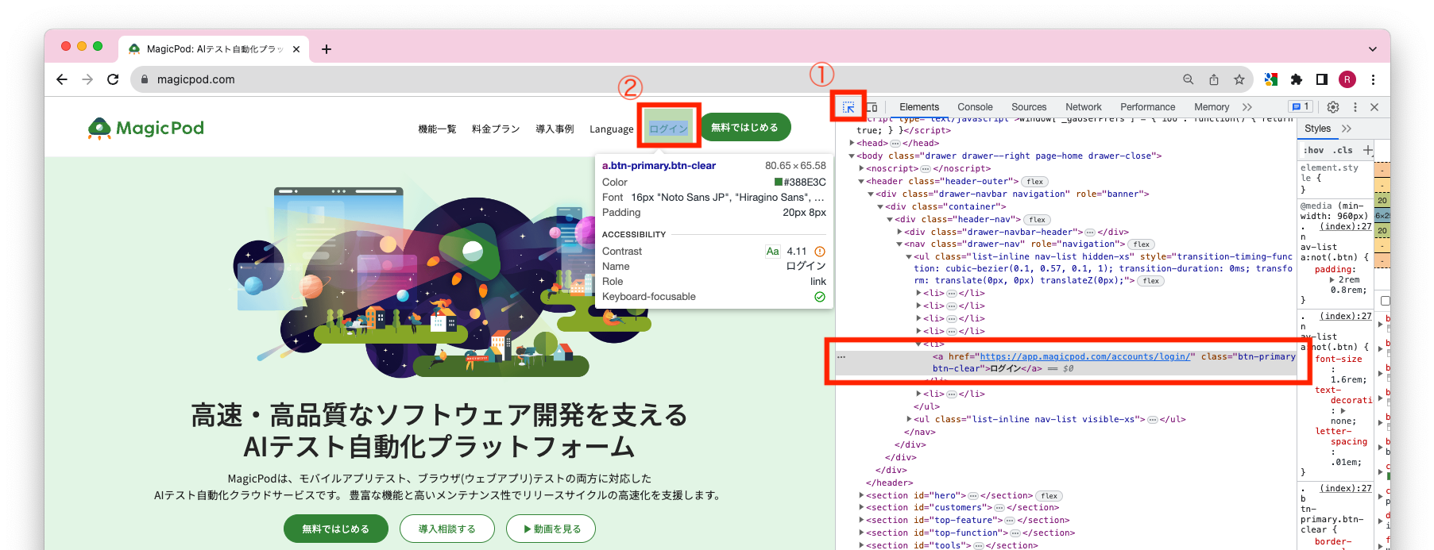The height and width of the screenshot is (550, 1434).
Task: Open the Network tab
Action: pyautogui.click(x=1084, y=107)
